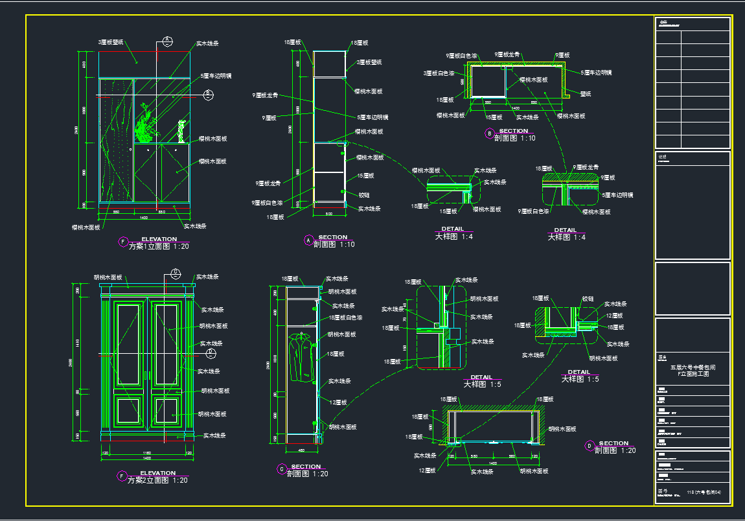Click magenta circle B beside top-right SECTION title
This screenshot has width=745, height=521.
coord(489,133)
